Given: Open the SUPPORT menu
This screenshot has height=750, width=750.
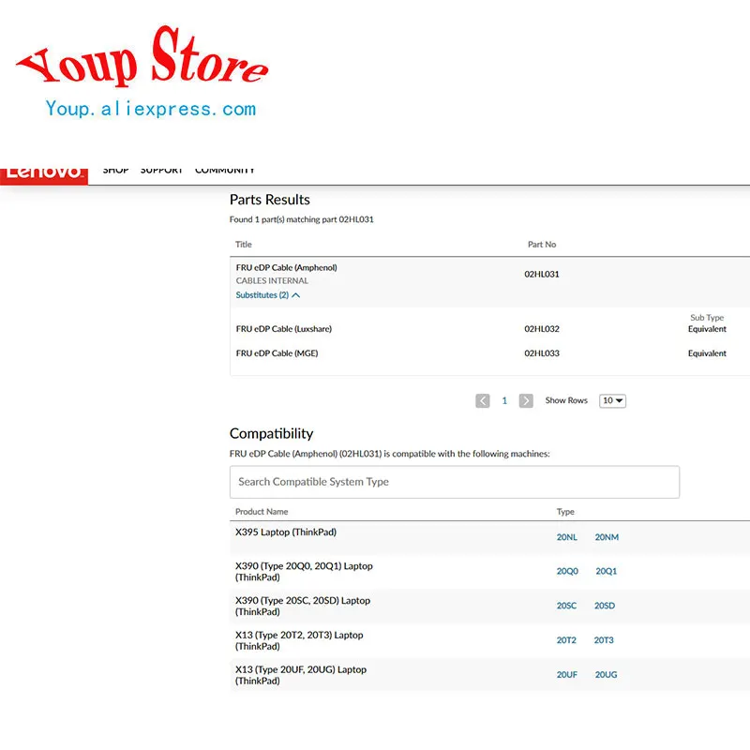Looking at the screenshot, I should click(x=161, y=171).
